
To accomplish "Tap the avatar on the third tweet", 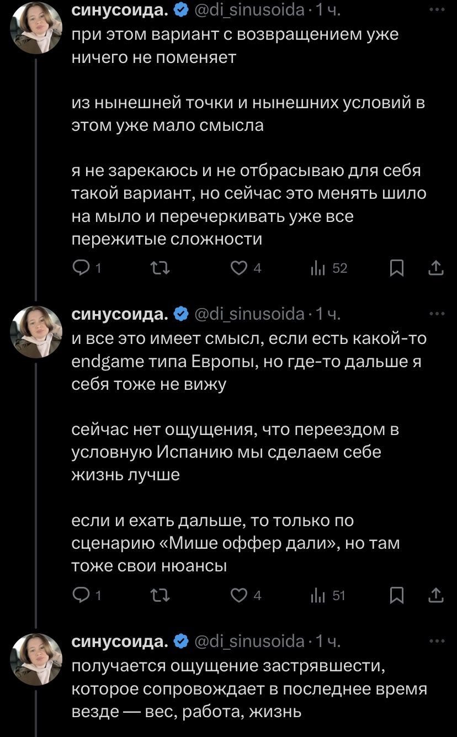I will click(36, 659).
